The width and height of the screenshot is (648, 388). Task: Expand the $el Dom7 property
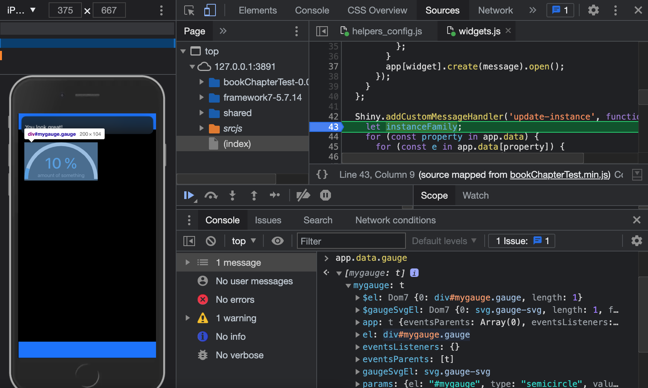358,298
